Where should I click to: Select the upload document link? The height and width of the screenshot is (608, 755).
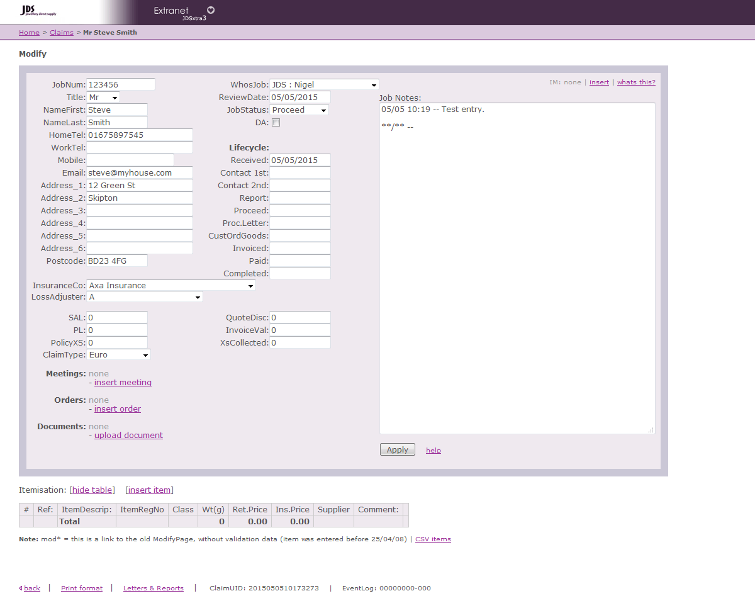(x=128, y=436)
